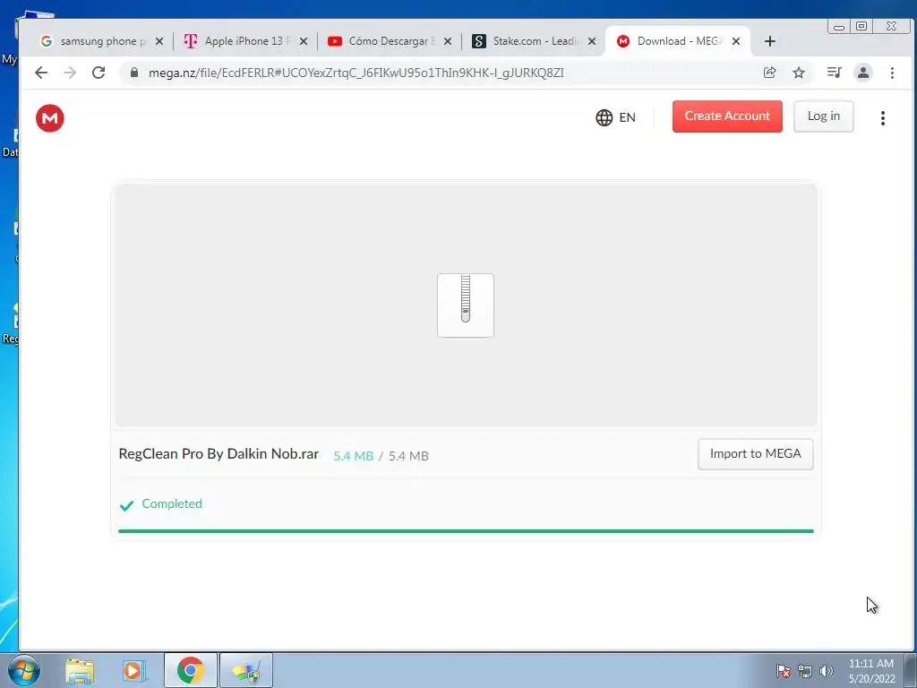
Task: Go back to previous page
Action: (41, 73)
